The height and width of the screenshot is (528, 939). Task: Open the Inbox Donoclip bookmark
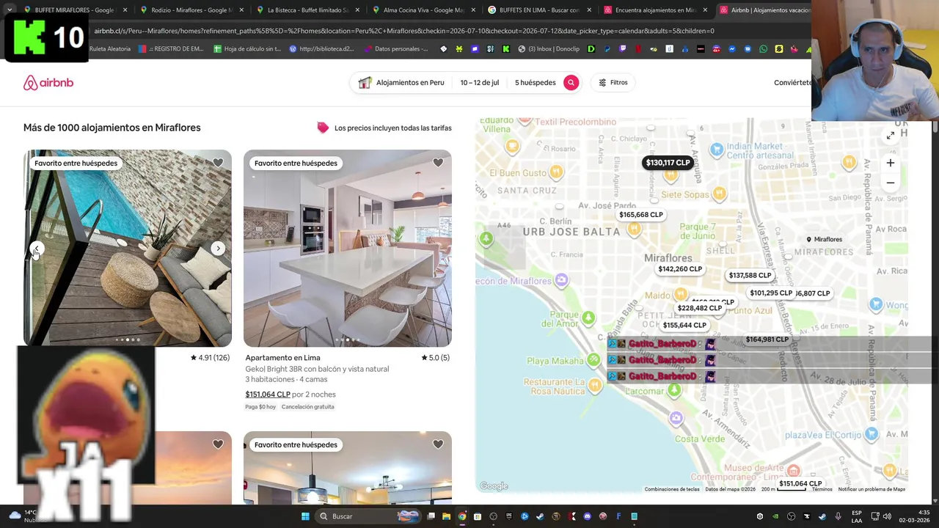549,49
